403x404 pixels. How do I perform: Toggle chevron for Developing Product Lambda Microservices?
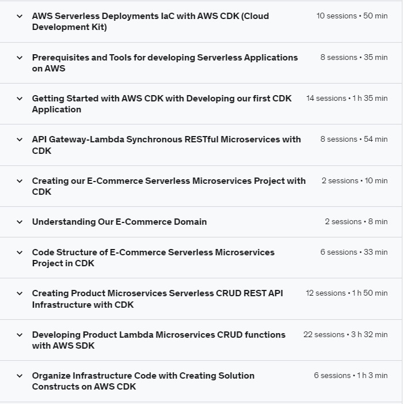(x=20, y=335)
